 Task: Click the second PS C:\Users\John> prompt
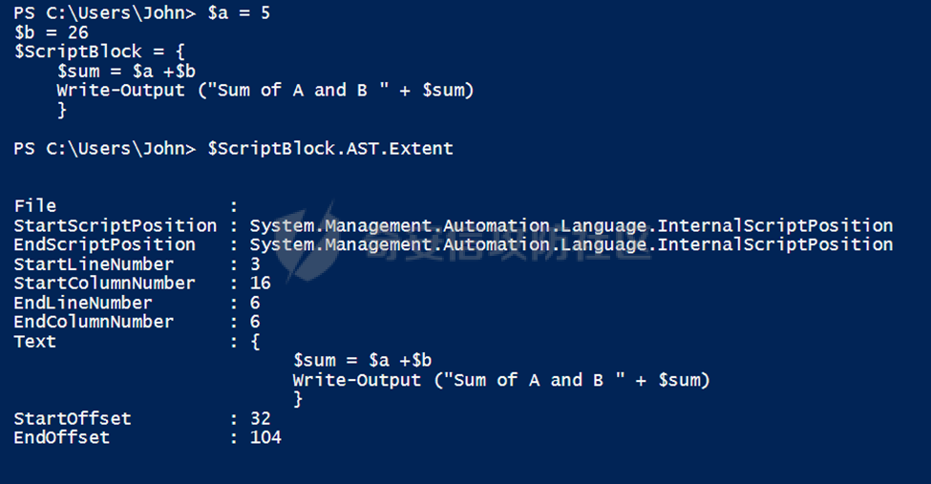104,149
